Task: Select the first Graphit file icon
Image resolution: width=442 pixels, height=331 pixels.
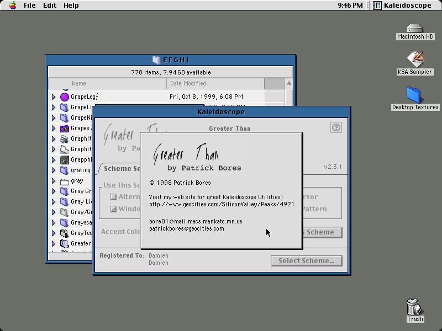Action: point(65,139)
